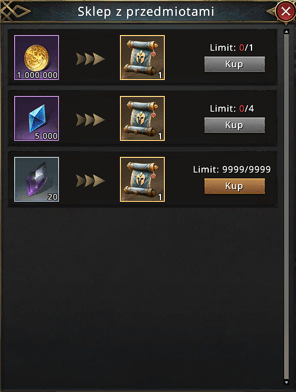Click the vertical scrollbar track
296x392 pixels.
[286, 207]
